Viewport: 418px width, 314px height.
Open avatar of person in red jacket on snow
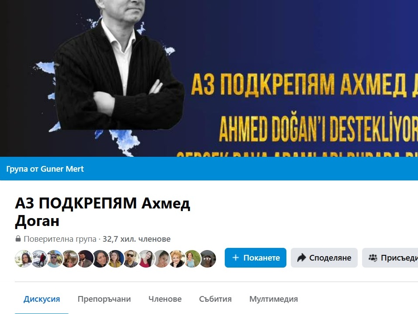pyautogui.click(x=39, y=258)
